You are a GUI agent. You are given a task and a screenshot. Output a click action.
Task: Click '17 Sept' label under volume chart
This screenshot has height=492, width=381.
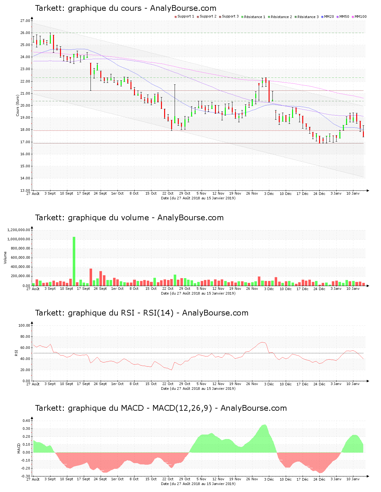pos(84,289)
